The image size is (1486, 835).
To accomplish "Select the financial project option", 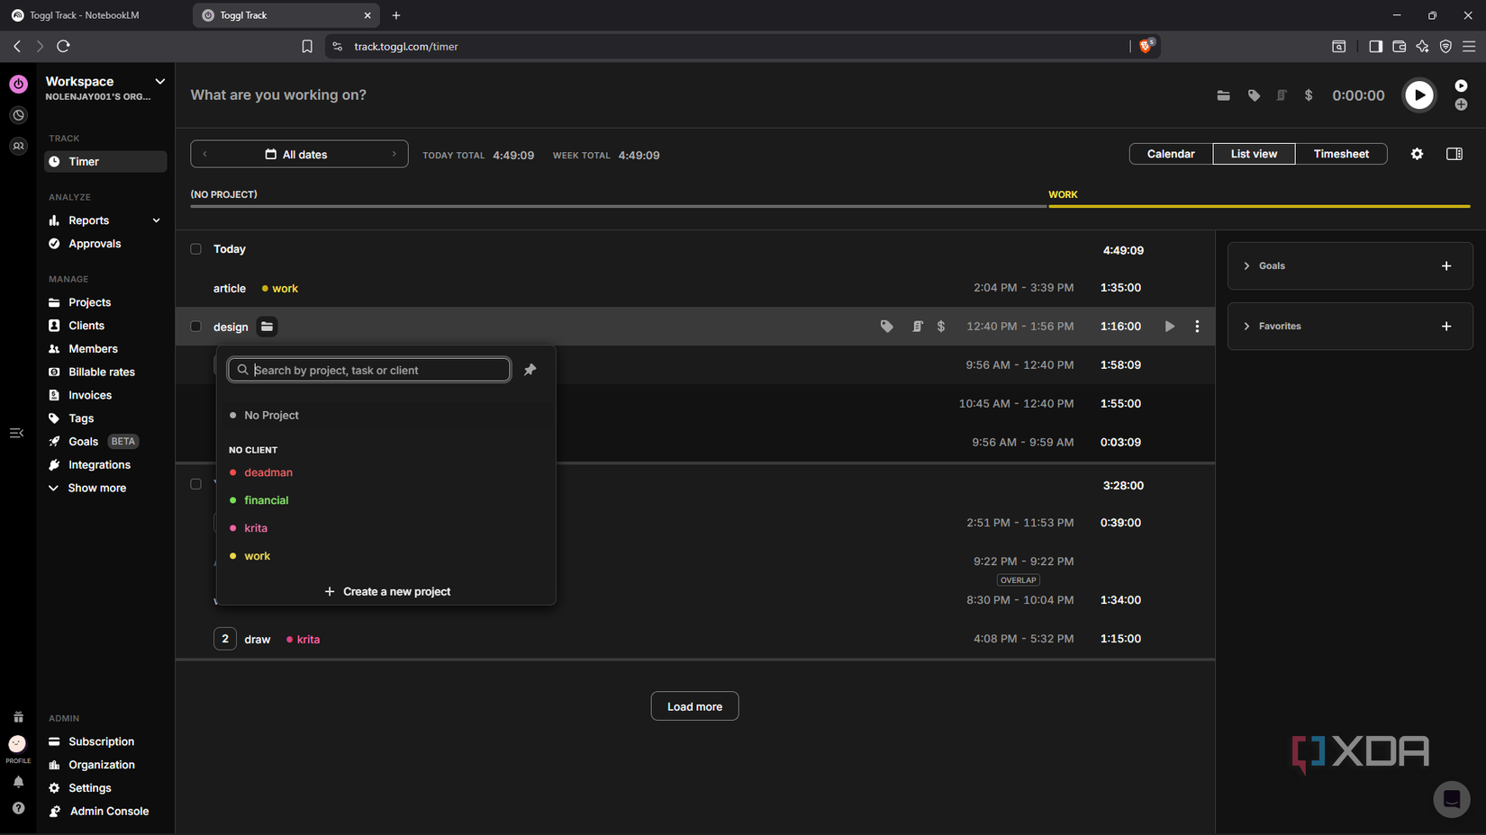I will [266, 500].
